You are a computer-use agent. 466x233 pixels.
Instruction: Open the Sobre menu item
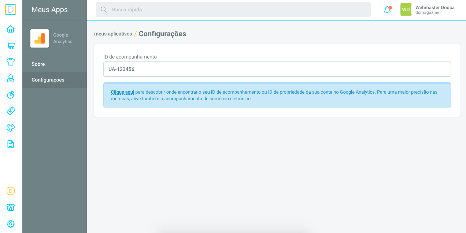[x=55, y=64]
